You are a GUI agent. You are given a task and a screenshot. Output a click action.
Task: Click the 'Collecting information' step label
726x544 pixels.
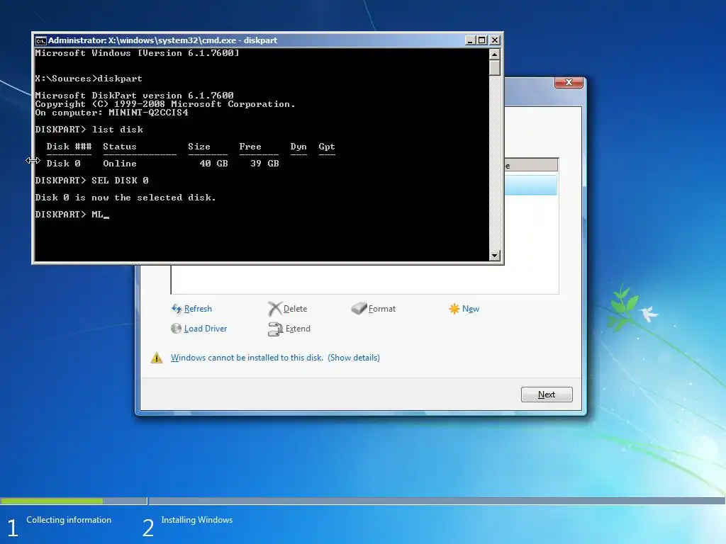[x=69, y=520]
